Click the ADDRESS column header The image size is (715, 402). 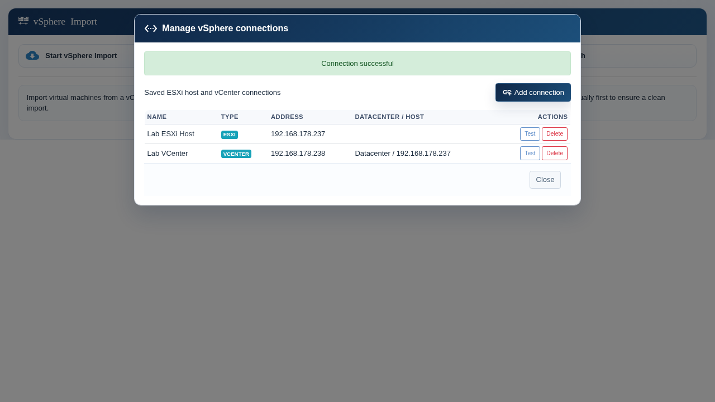(x=287, y=117)
